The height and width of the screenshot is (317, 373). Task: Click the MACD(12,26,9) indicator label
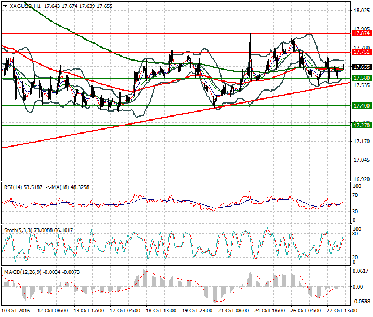click(x=21, y=272)
